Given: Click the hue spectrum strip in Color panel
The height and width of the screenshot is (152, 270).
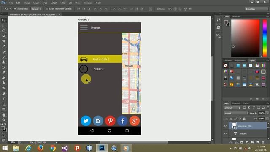Looking at the screenshot, I should tap(265, 38).
